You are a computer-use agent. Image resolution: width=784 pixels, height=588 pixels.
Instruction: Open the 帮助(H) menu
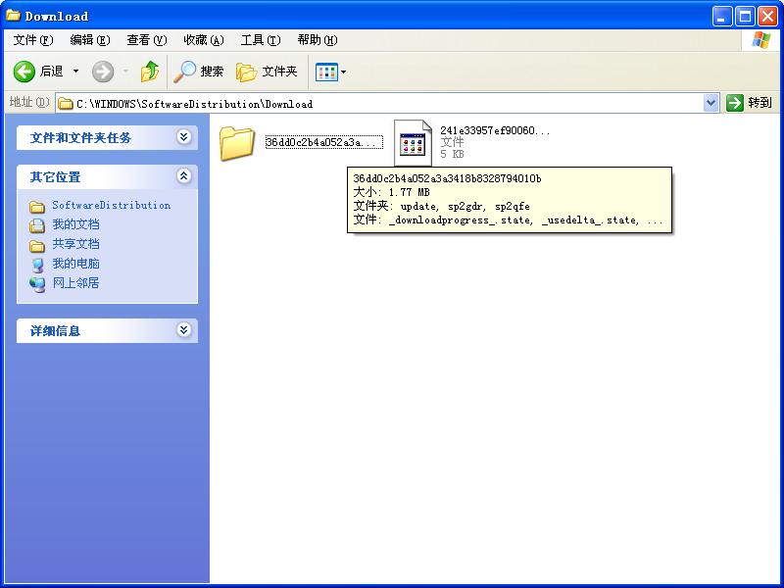[318, 40]
